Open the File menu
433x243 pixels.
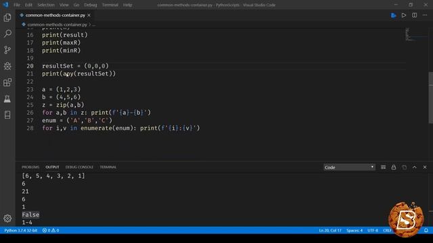click(x=17, y=5)
